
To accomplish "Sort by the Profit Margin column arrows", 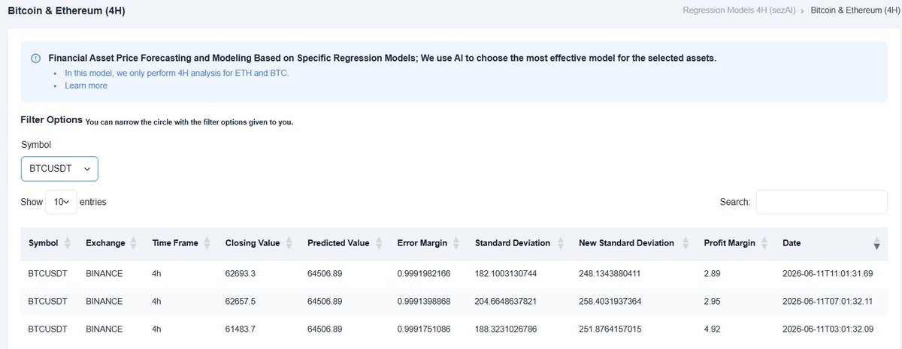I will pyautogui.click(x=764, y=244).
